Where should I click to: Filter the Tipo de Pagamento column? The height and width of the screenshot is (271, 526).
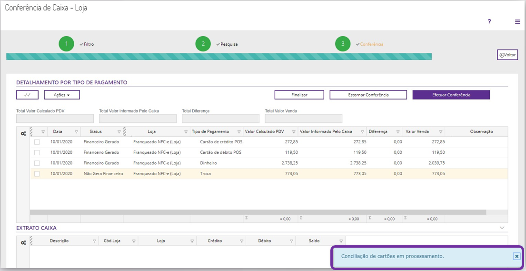coord(238,132)
